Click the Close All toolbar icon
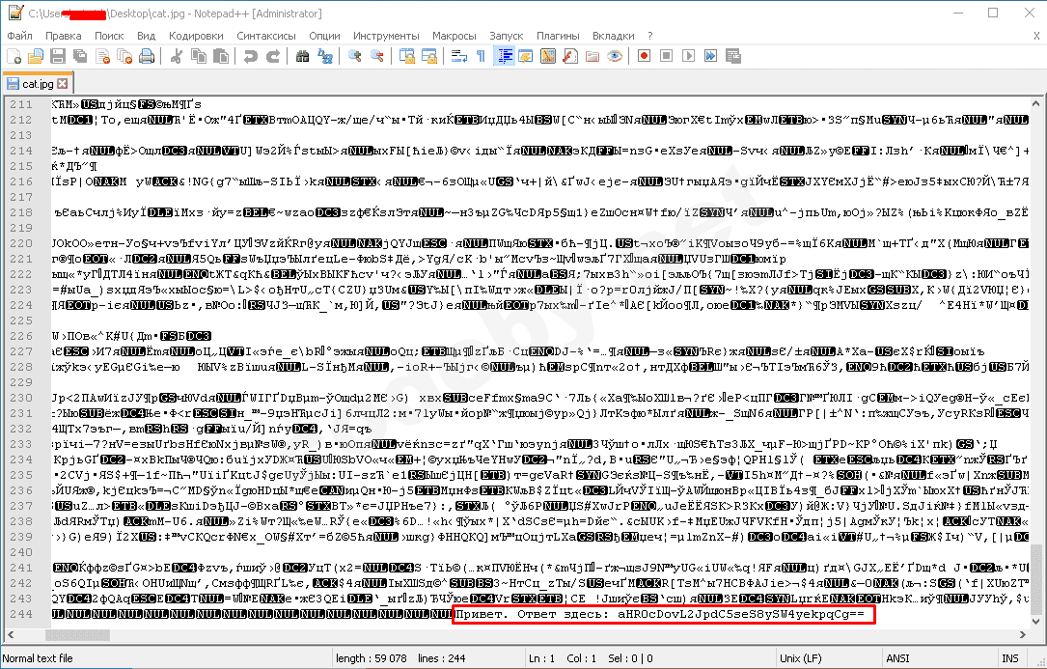Viewport: 1047px width, 669px height. click(124, 56)
